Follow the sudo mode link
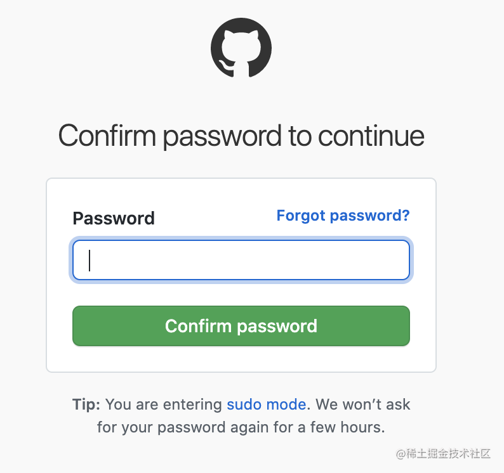504x473 pixels. [266, 405]
